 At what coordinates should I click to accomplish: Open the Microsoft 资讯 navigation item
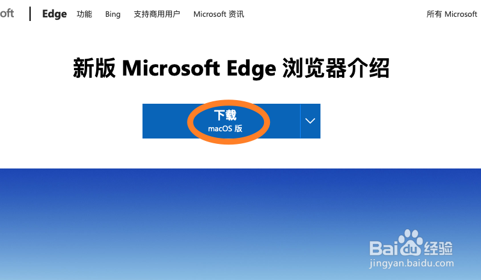pos(219,14)
